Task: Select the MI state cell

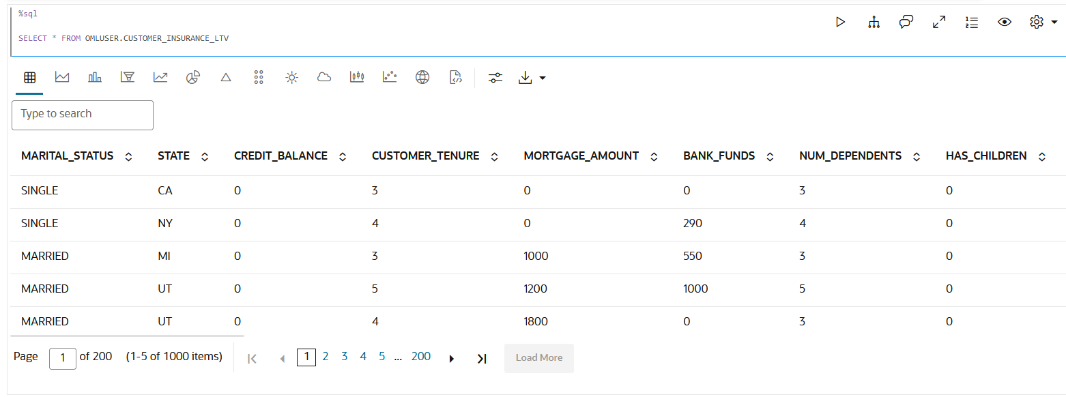Action: [x=164, y=256]
